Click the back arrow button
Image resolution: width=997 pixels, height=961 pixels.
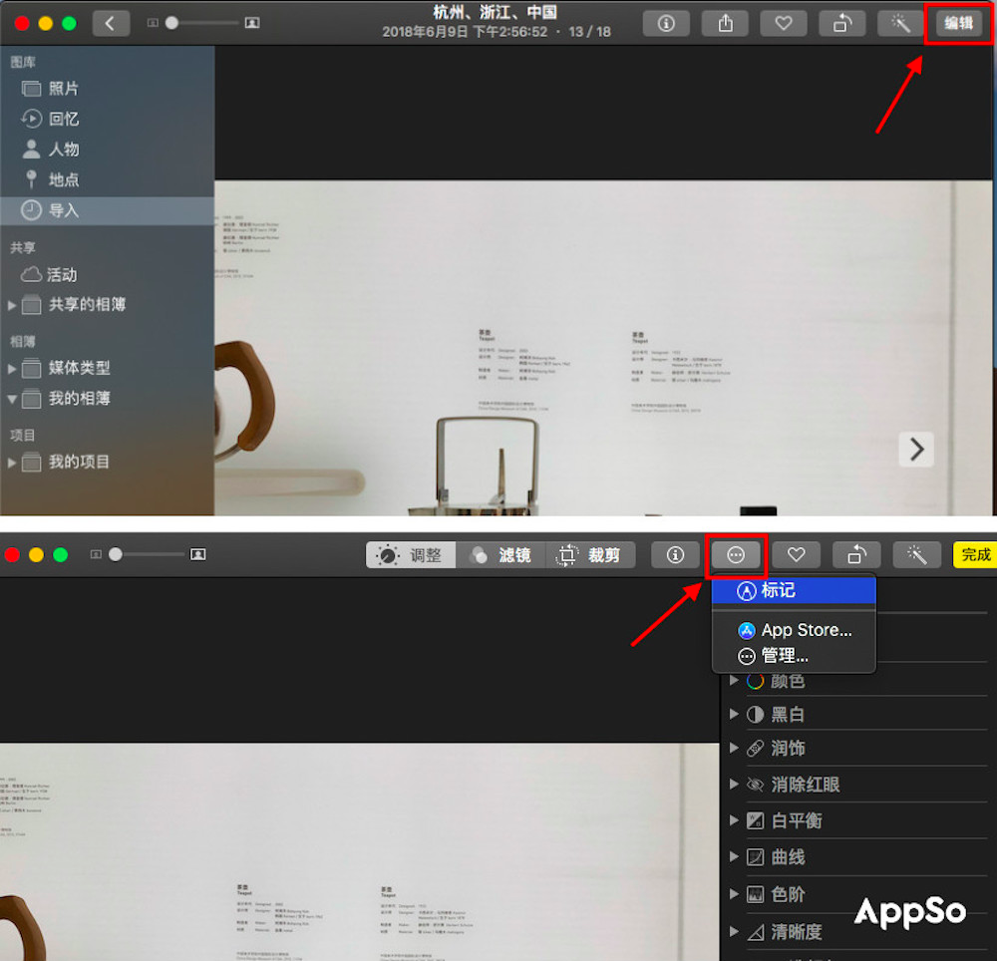pos(111,23)
